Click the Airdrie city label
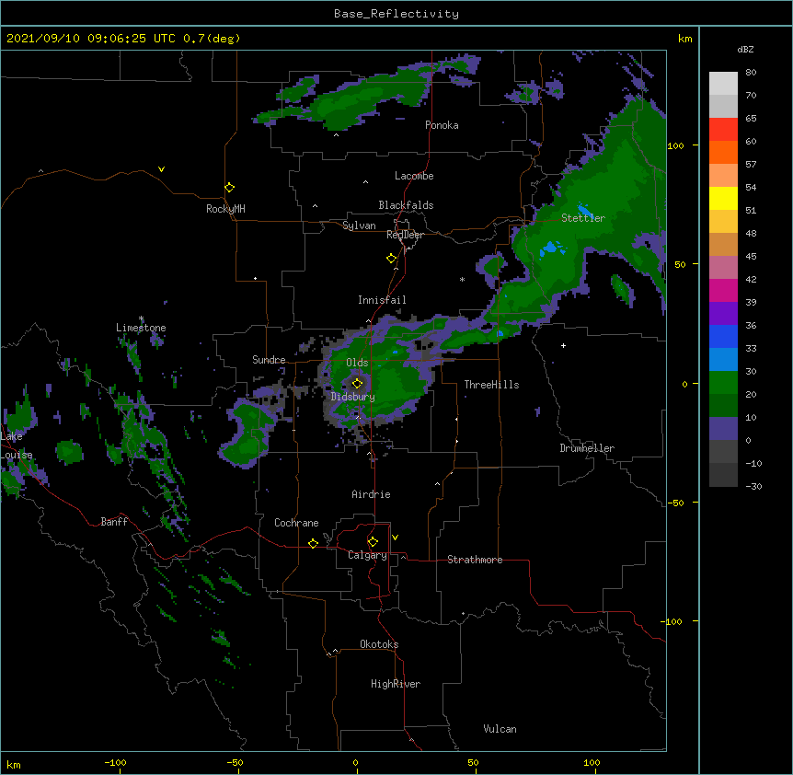The height and width of the screenshot is (775, 793). [x=372, y=494]
